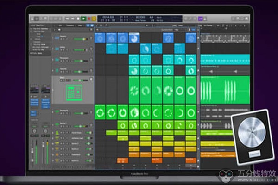Click the red Record button in transport

pos(89,18)
